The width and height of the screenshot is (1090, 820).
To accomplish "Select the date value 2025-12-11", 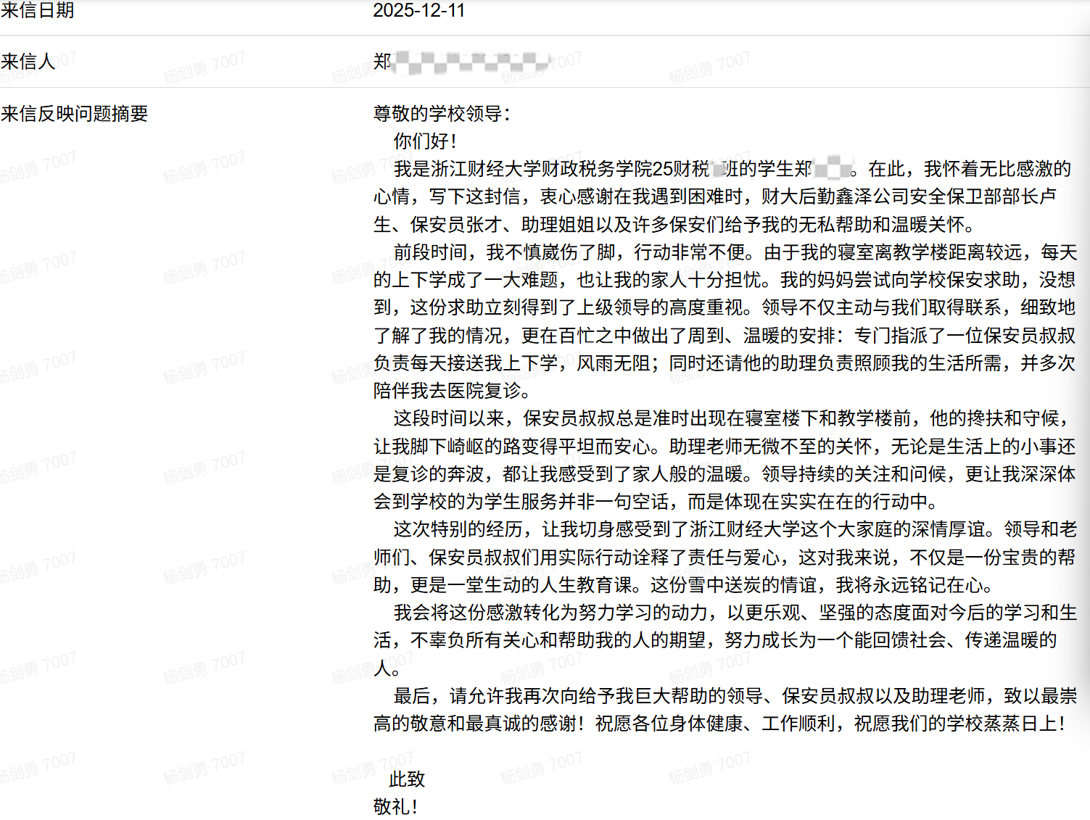I will click(x=418, y=10).
